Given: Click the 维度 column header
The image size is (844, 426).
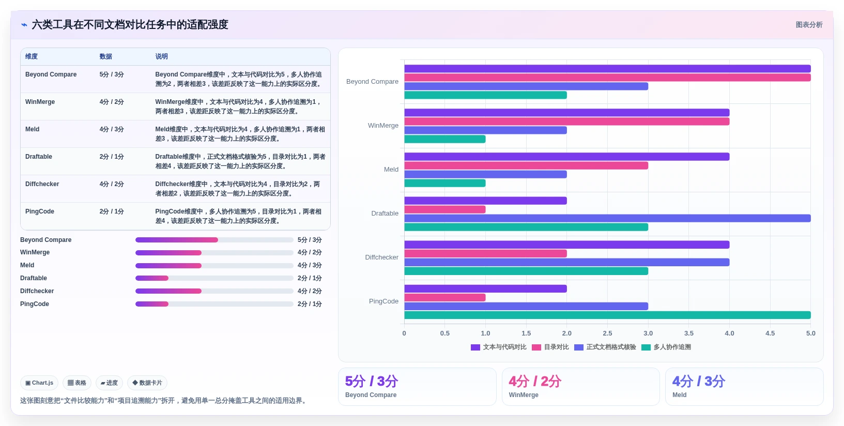Looking at the screenshot, I should [x=32, y=56].
